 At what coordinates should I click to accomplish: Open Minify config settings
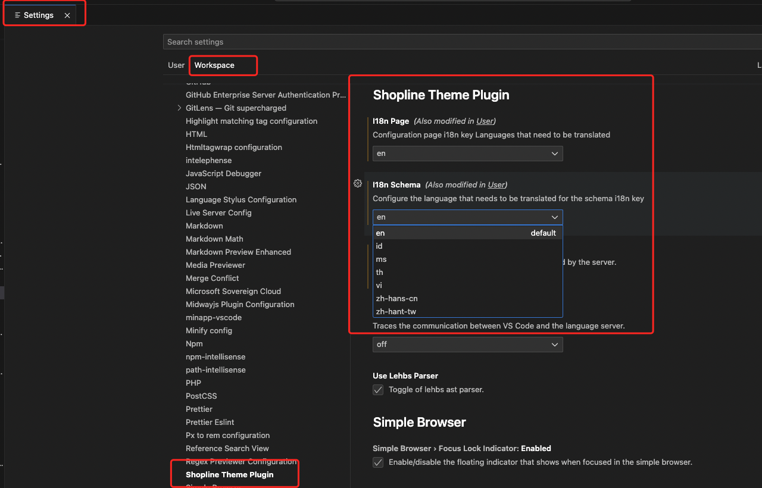click(209, 330)
